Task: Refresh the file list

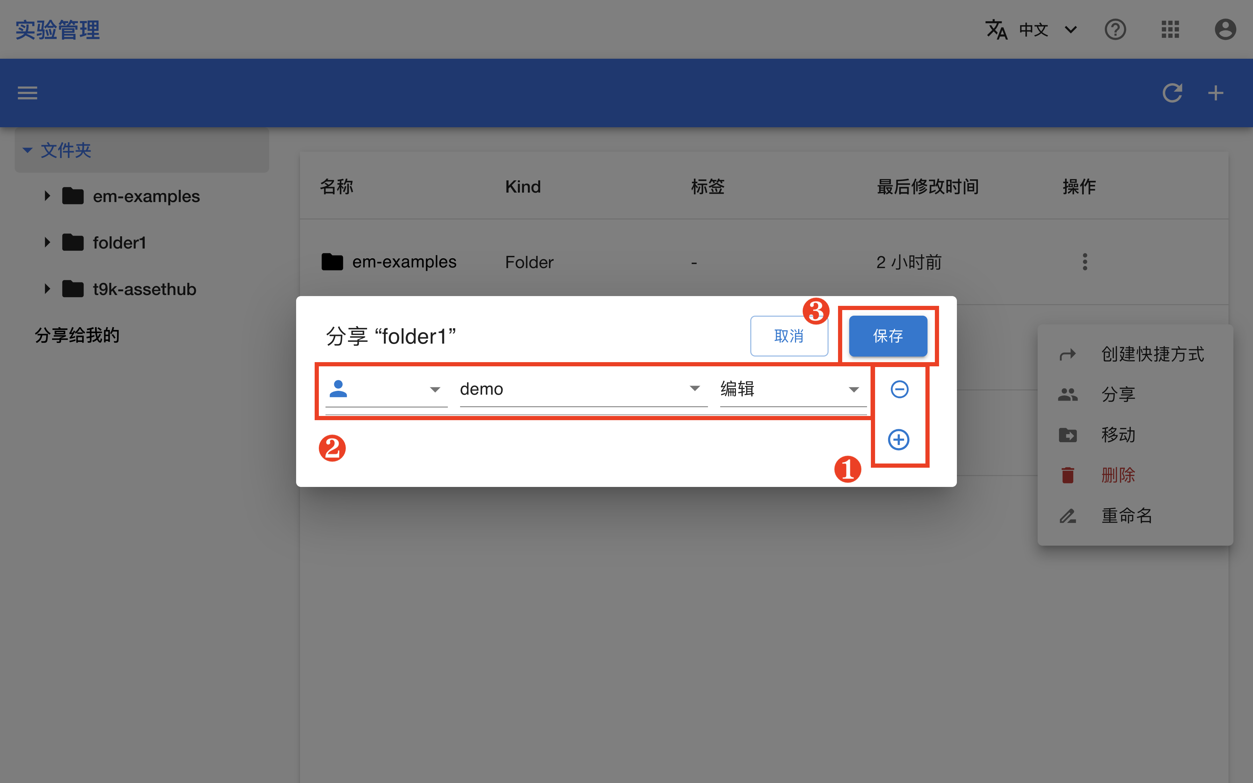Action: 1172,93
